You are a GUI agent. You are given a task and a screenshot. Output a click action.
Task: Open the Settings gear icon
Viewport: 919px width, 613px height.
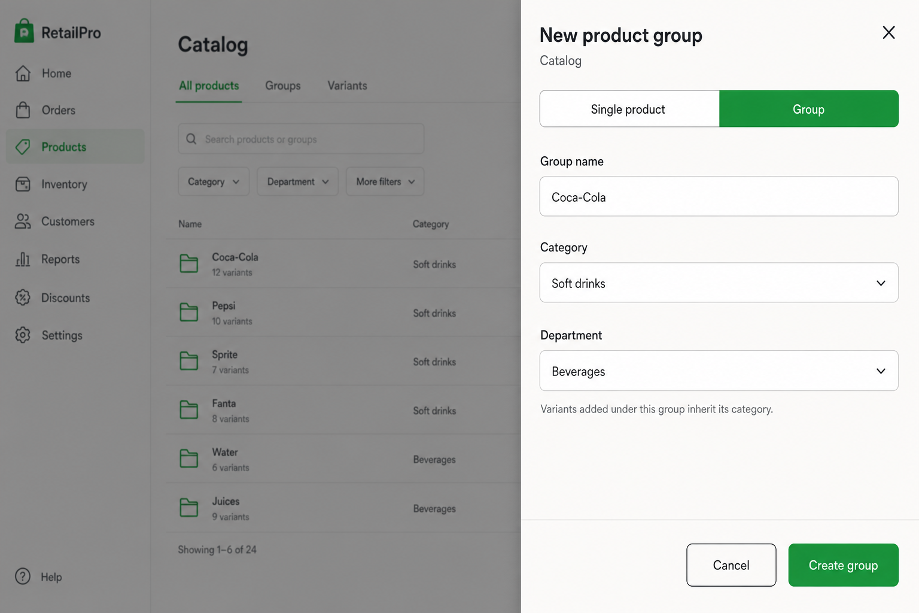click(23, 335)
